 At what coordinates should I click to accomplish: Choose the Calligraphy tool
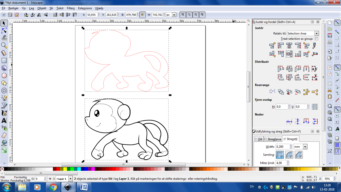point(4,113)
